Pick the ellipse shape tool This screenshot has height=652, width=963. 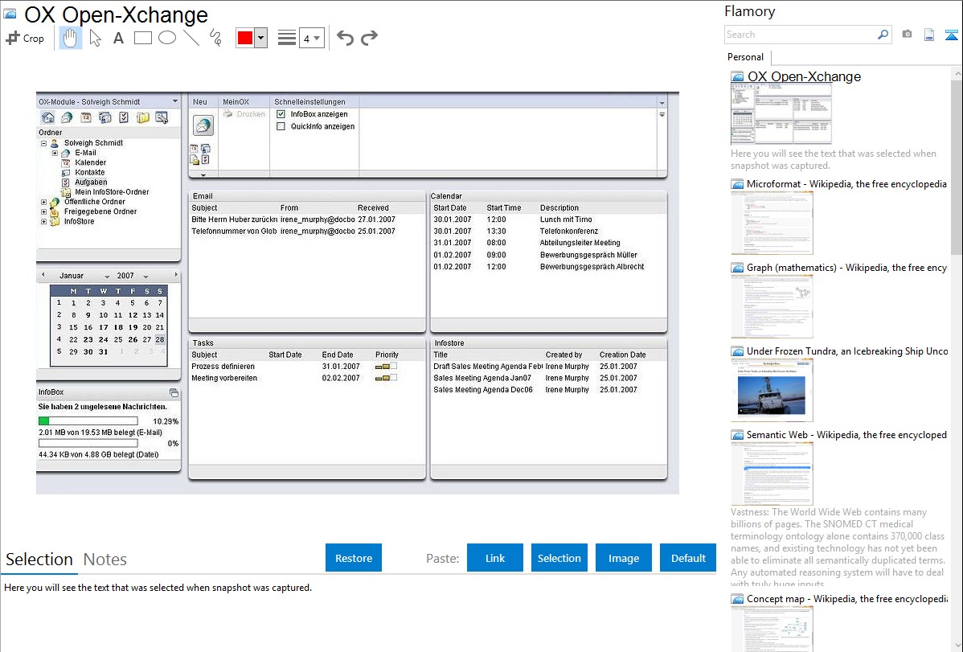click(167, 38)
